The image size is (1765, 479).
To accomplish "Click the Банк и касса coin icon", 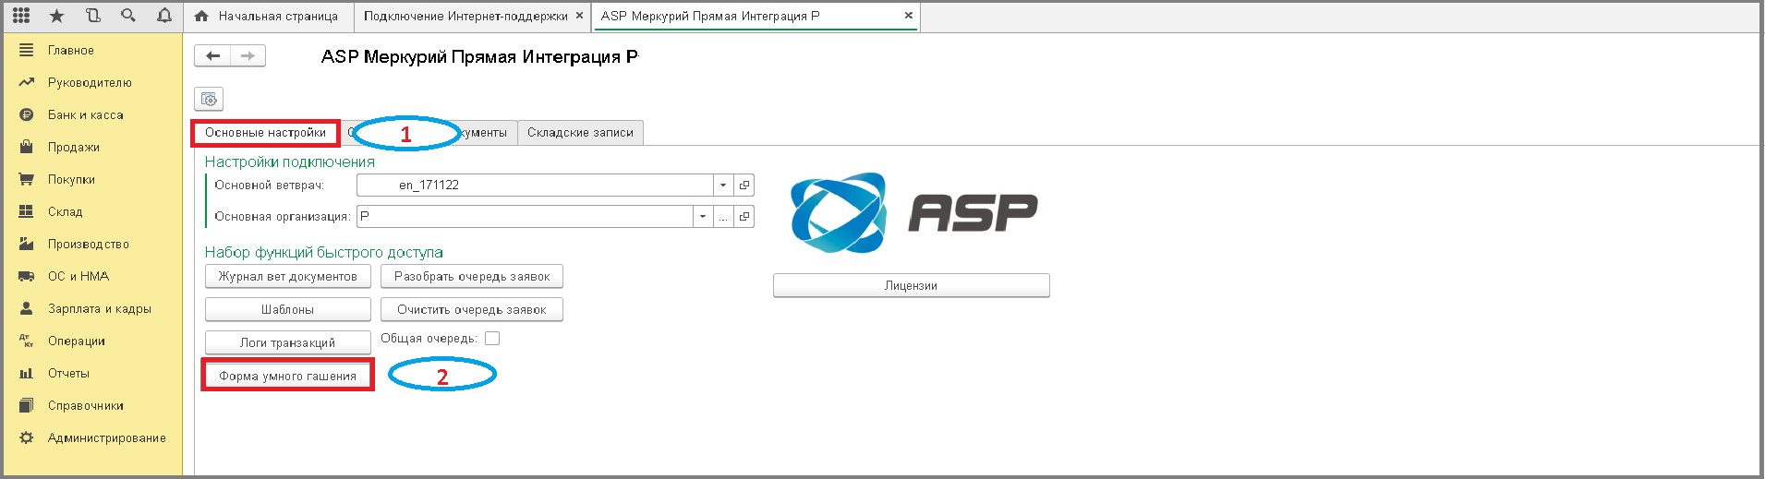I will (x=26, y=114).
